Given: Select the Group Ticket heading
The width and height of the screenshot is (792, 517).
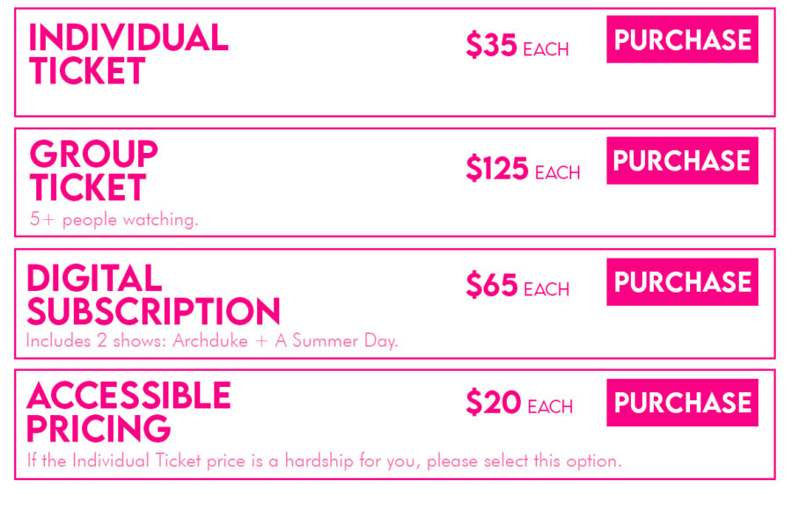Looking at the screenshot, I should pyautogui.click(x=94, y=171).
